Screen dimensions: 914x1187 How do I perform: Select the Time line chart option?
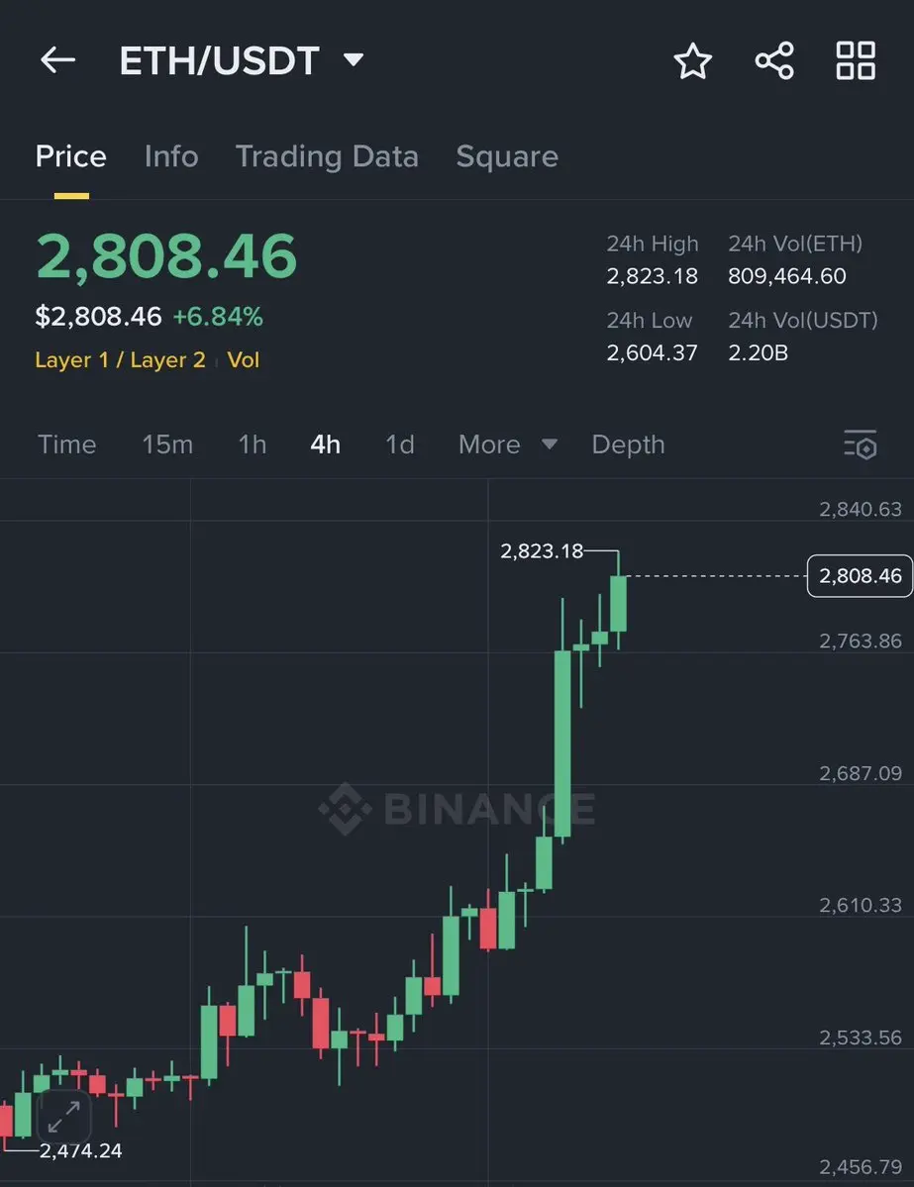(x=66, y=445)
